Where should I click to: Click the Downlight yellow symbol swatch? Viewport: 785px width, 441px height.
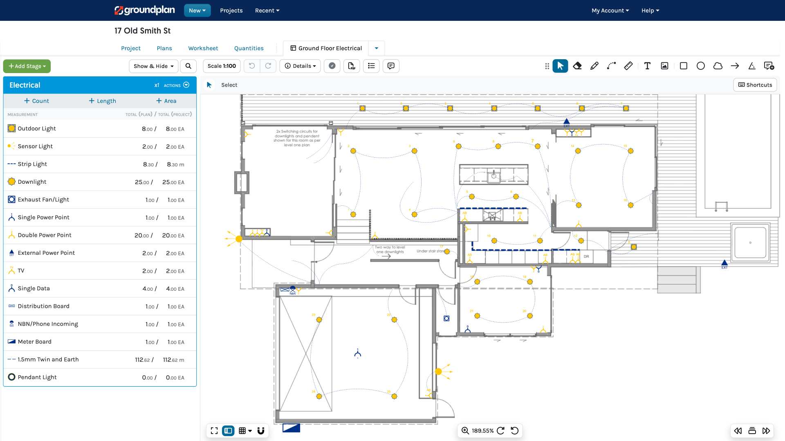(x=11, y=182)
